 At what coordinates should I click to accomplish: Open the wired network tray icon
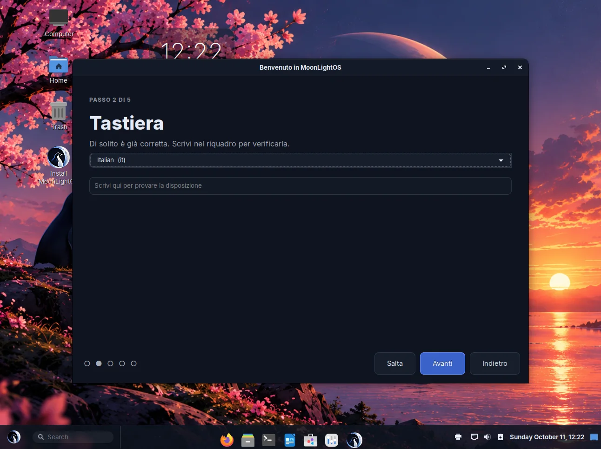tap(474, 437)
